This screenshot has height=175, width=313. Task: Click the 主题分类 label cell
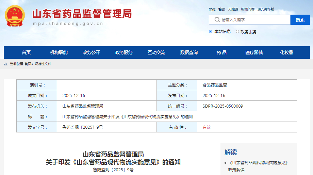pyautogui.click(x=177, y=85)
